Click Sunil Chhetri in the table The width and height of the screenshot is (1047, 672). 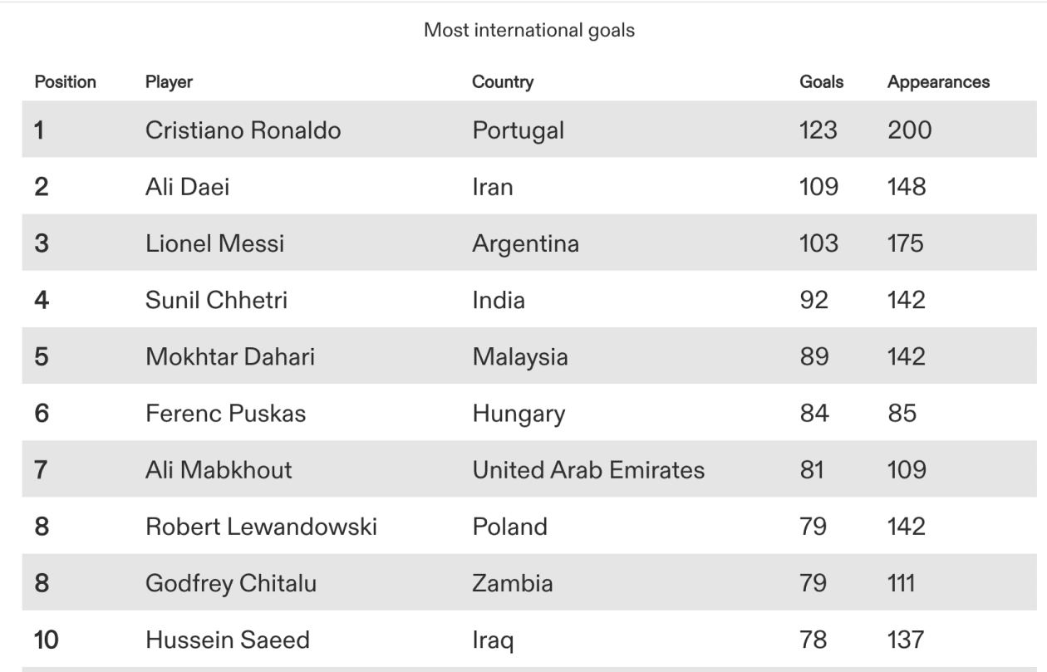216,300
